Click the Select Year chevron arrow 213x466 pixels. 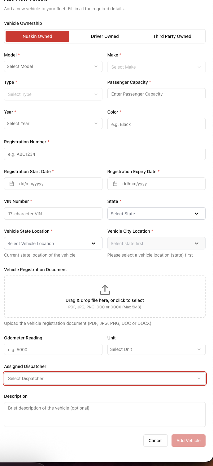pyautogui.click(x=96, y=123)
